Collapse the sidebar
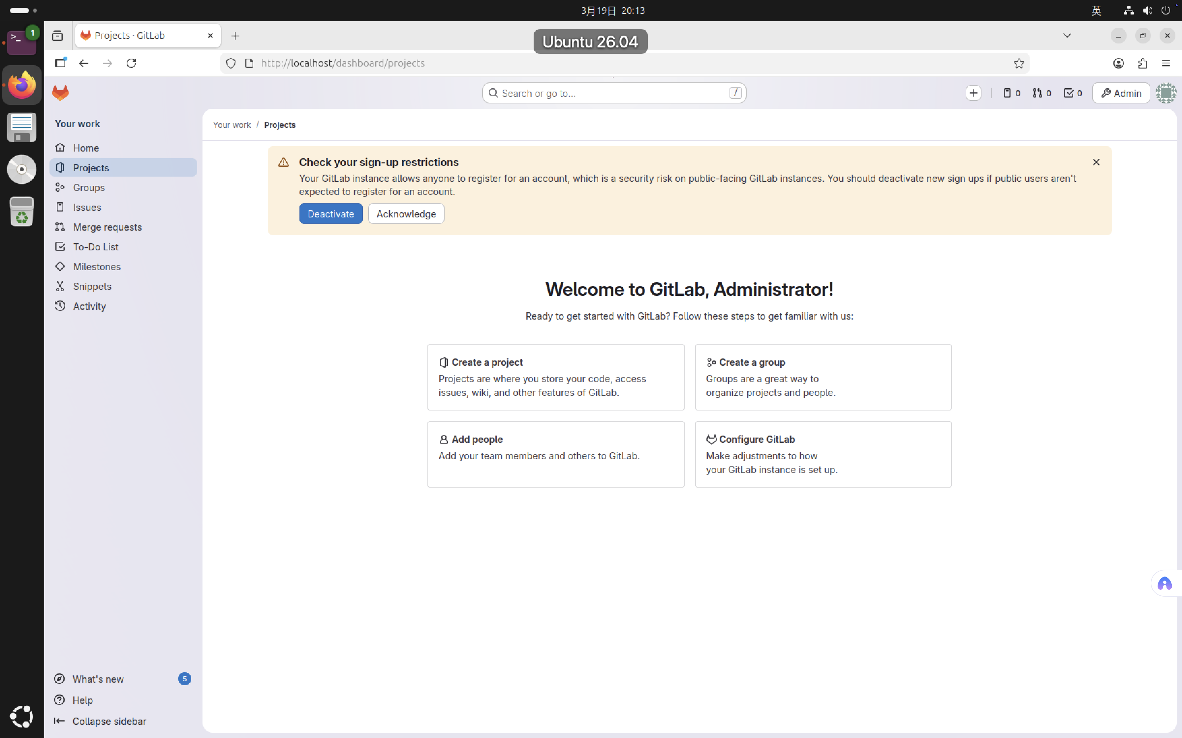 pos(109,721)
